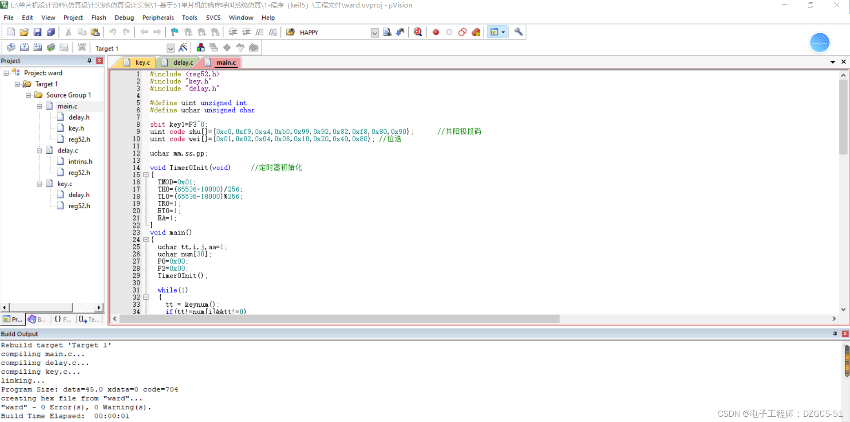Click the editor vertical scrollbar thumb

[x=843, y=117]
